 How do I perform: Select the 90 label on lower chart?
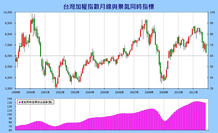(x=10, y=119)
